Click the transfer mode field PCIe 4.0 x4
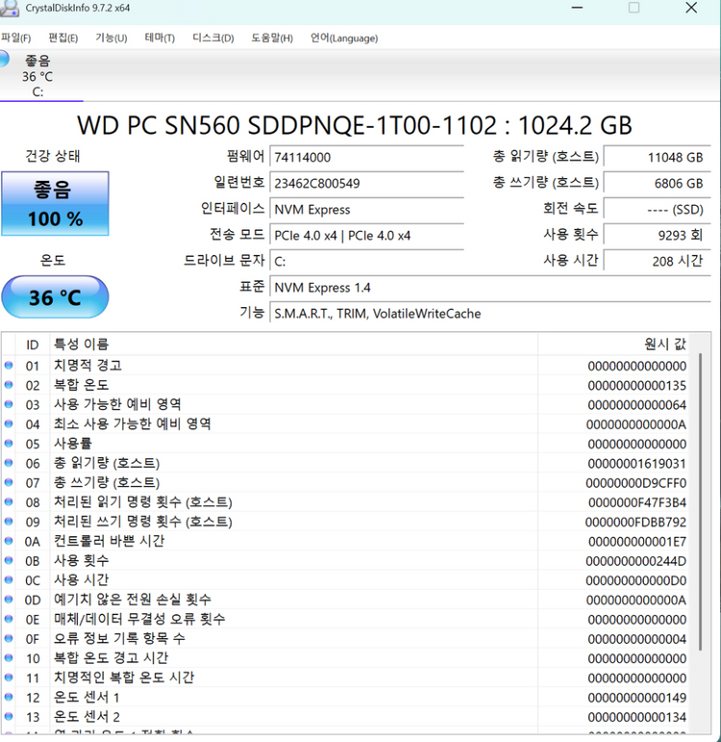The width and height of the screenshot is (721, 742). [366, 235]
